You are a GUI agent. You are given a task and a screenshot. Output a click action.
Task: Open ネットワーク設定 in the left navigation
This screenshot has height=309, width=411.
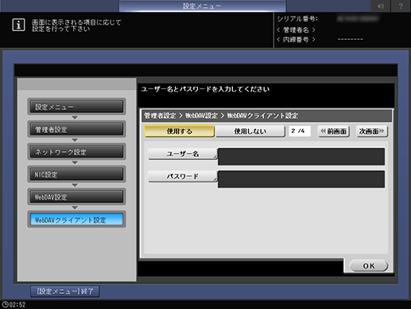(76, 152)
